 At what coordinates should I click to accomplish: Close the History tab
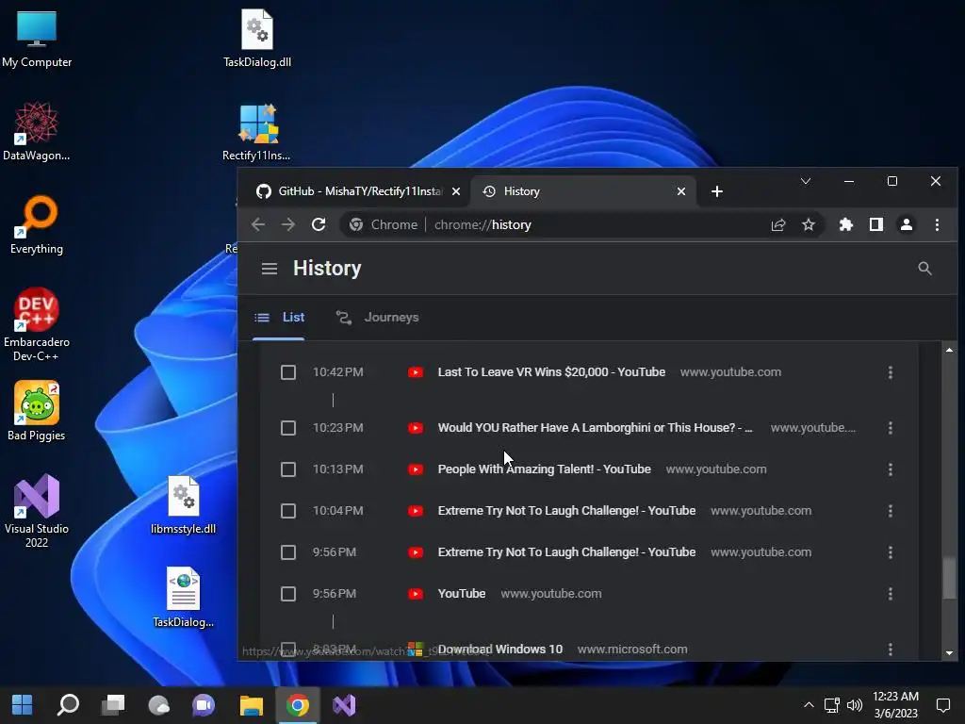tap(681, 191)
